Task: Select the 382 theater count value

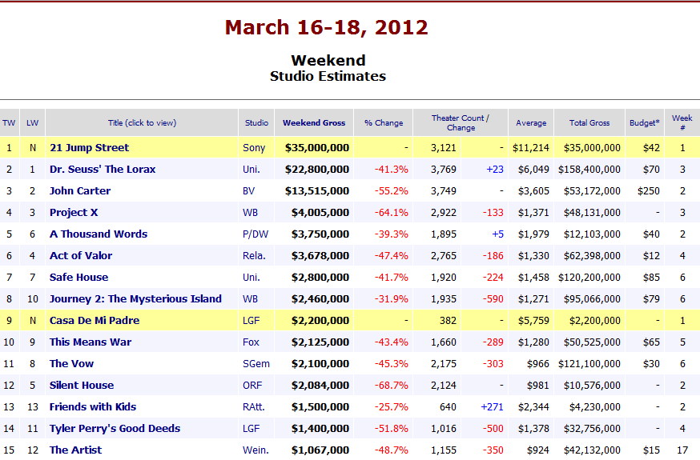Action: point(448,321)
